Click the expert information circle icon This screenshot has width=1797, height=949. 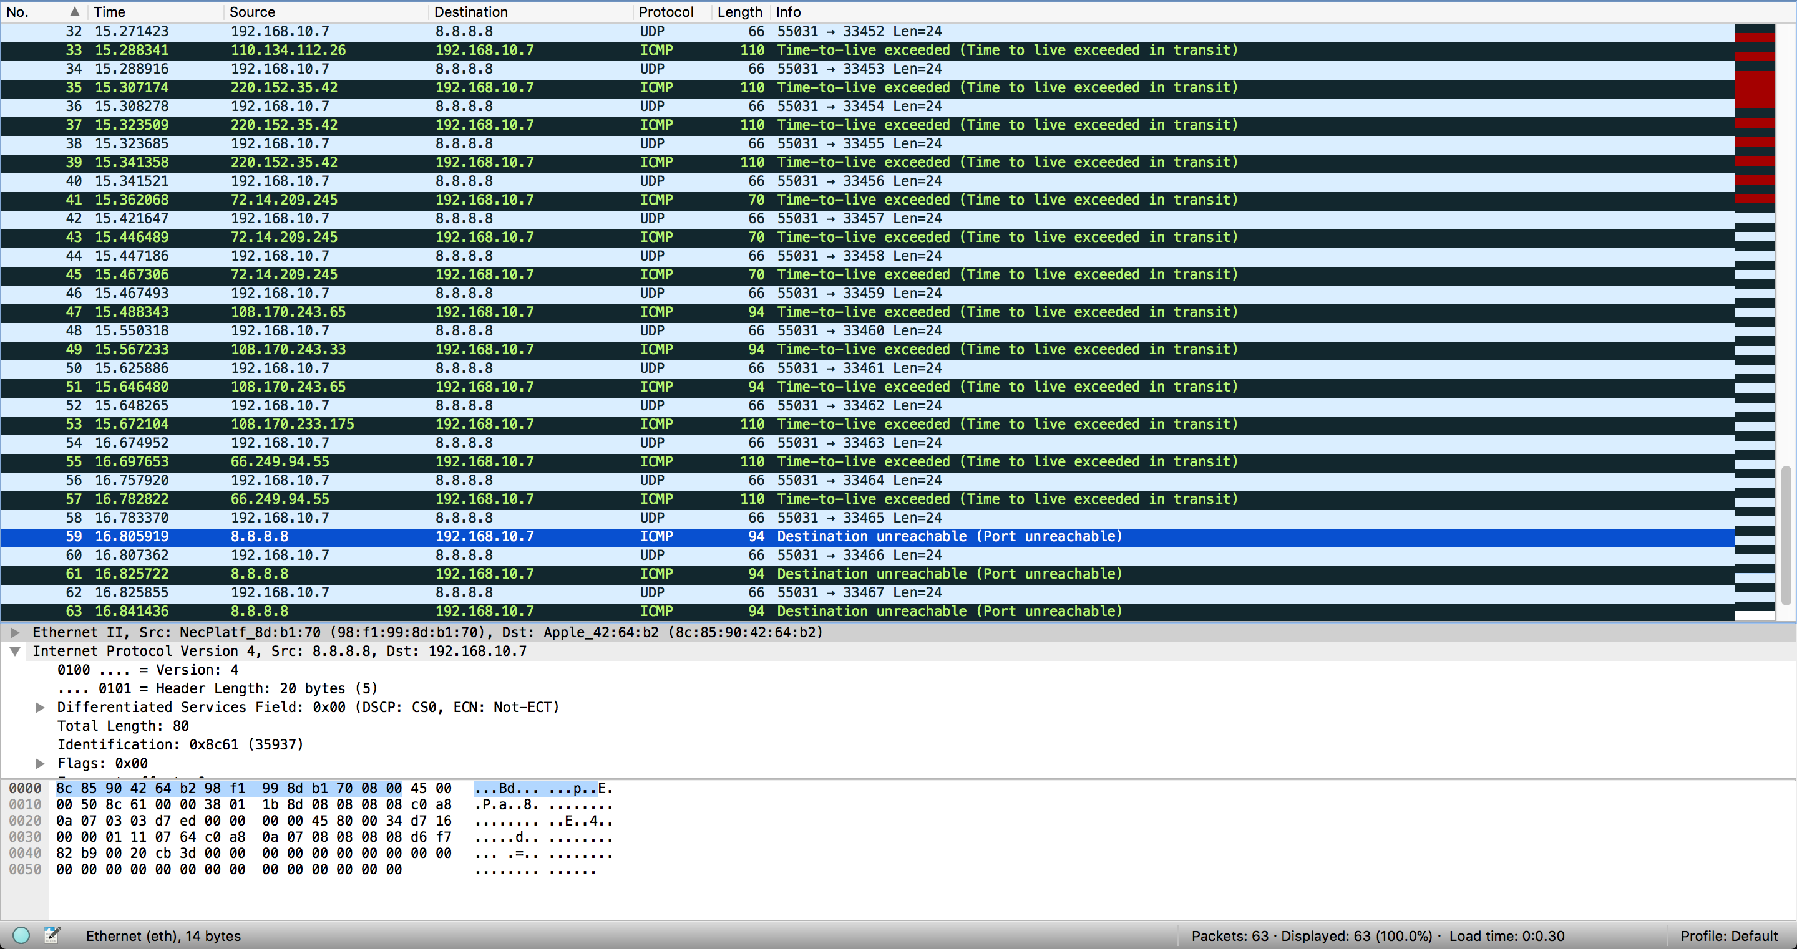22,935
